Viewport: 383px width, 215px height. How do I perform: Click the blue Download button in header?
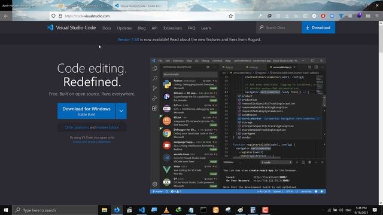(318, 27)
